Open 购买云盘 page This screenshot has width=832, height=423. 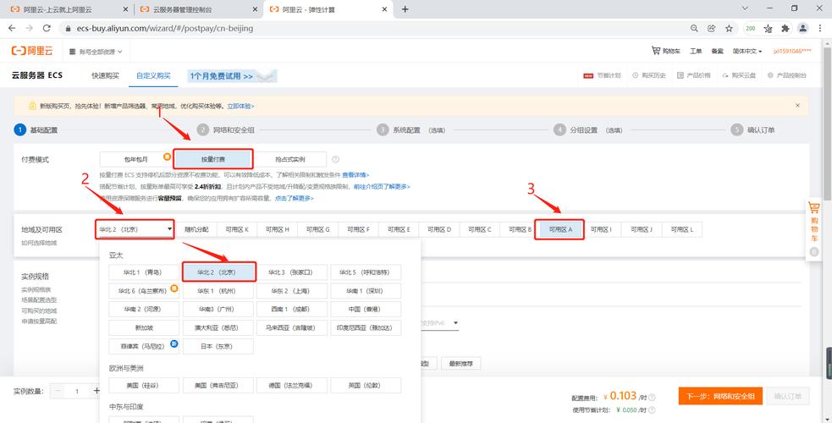point(739,75)
